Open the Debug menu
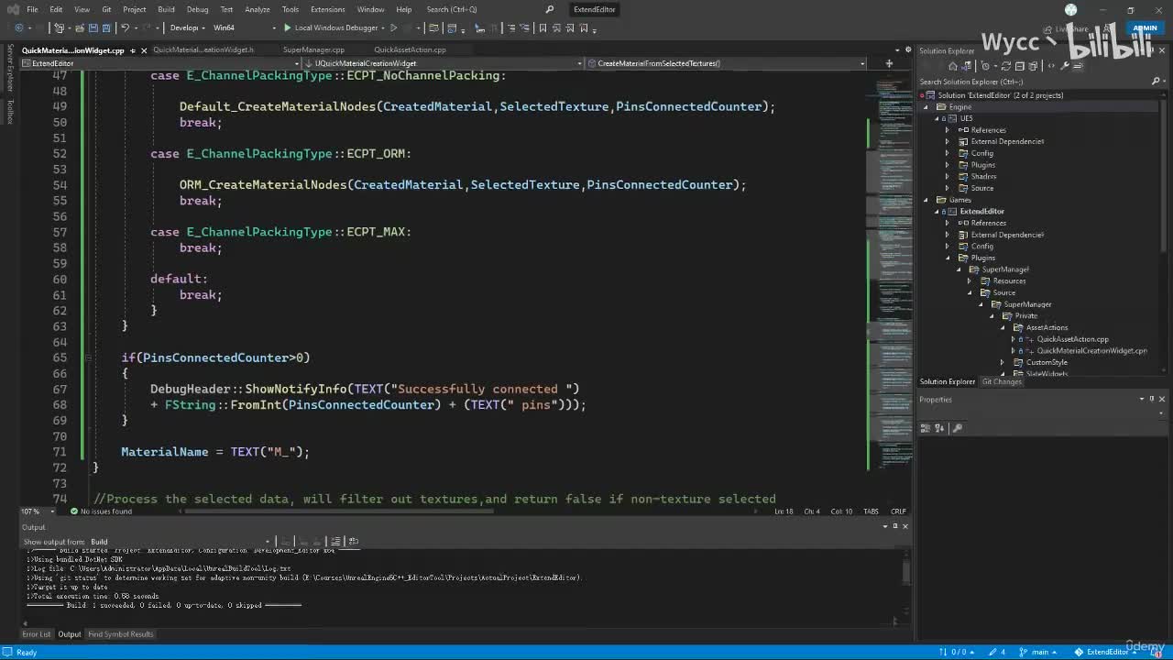This screenshot has width=1173, height=660. pyautogui.click(x=197, y=9)
